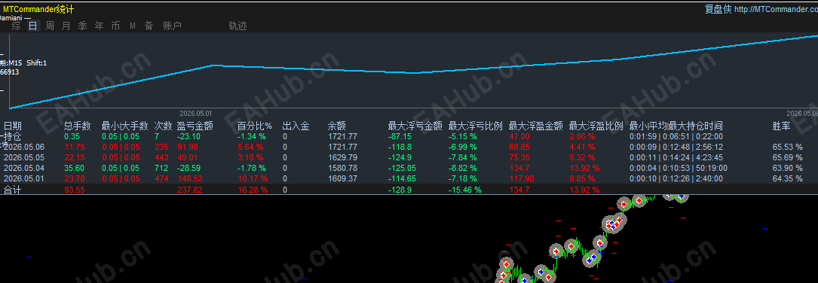Click win rate 65.69 %
818x283 pixels.
(787, 157)
